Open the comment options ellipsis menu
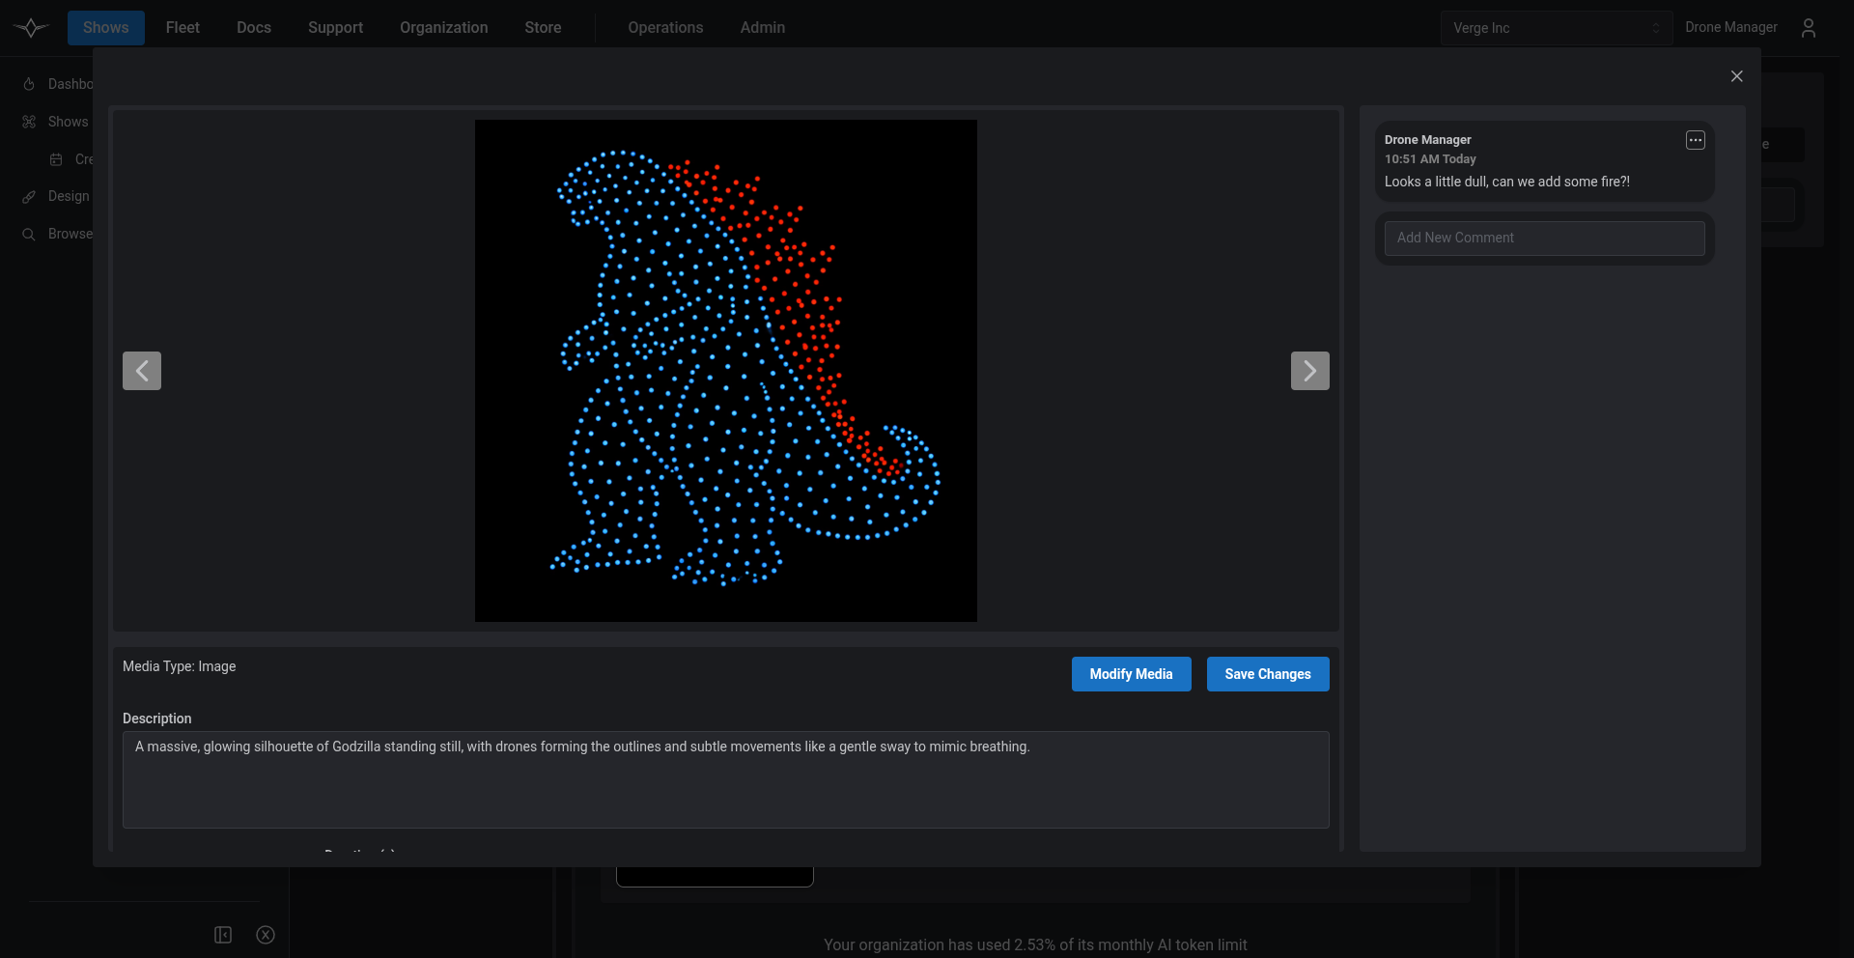 [1695, 140]
